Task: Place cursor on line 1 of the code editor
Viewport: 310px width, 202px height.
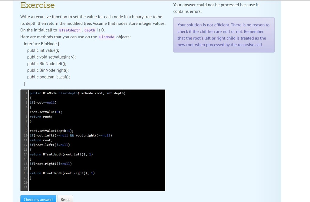Action: [x=77, y=93]
